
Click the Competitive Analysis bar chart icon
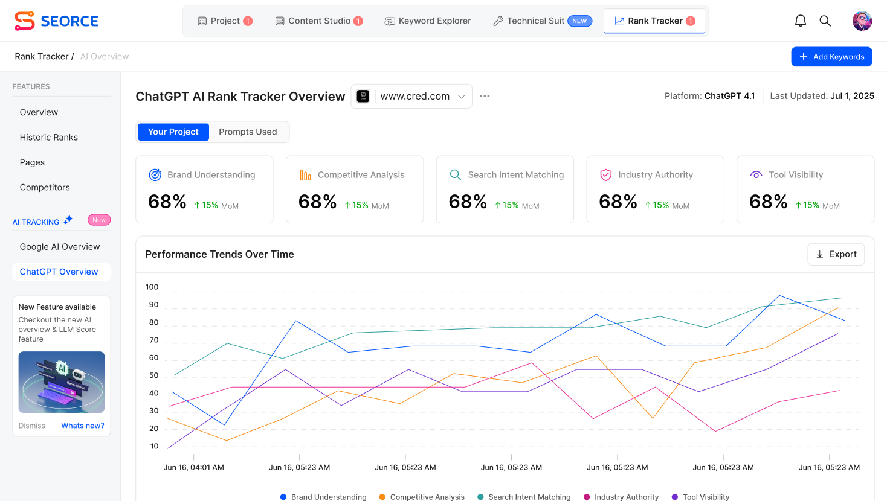pyautogui.click(x=305, y=175)
